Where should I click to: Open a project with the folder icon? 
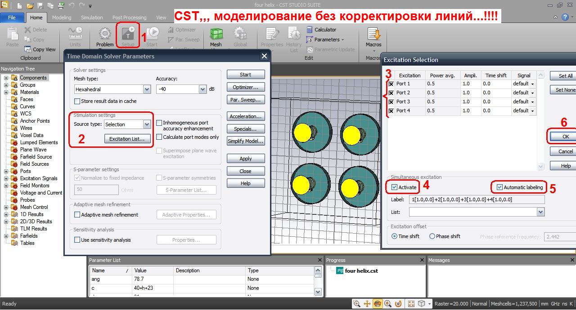30,6
